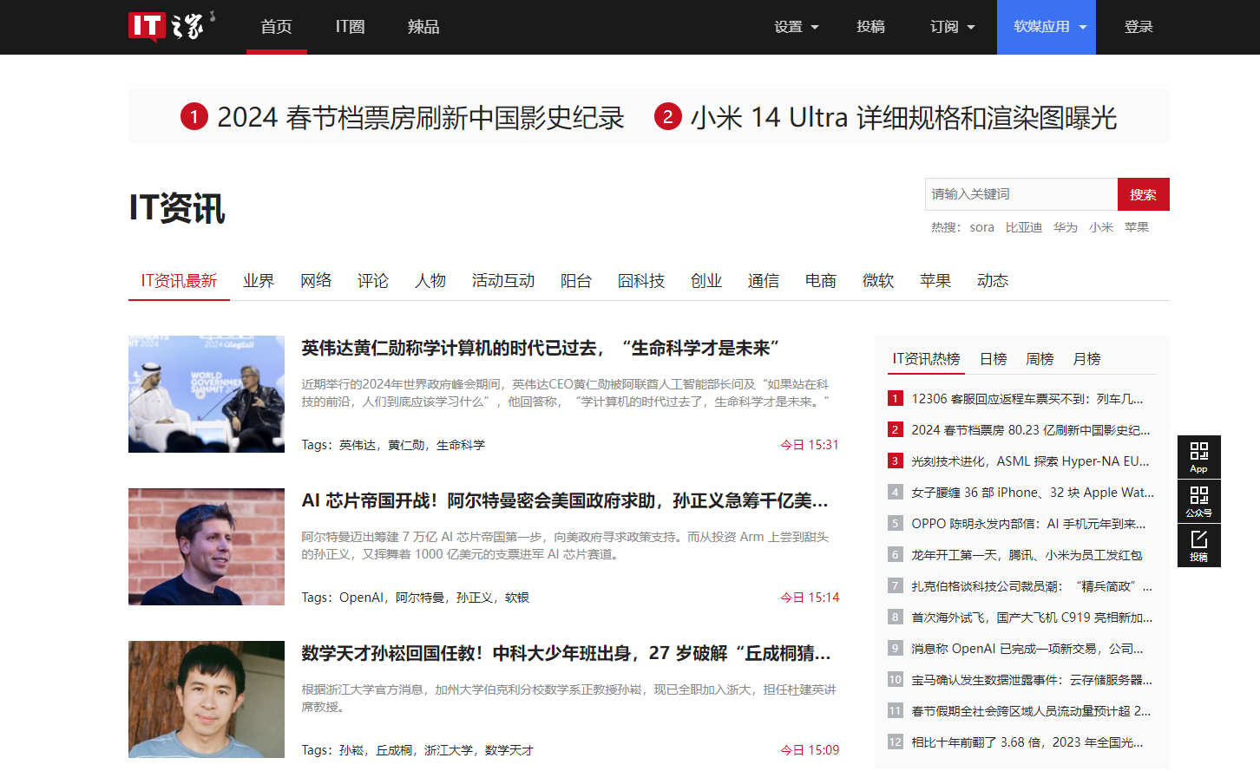Open ranked story 消息称 OpenAI 已完成交易
1260x784 pixels.
click(x=1027, y=649)
